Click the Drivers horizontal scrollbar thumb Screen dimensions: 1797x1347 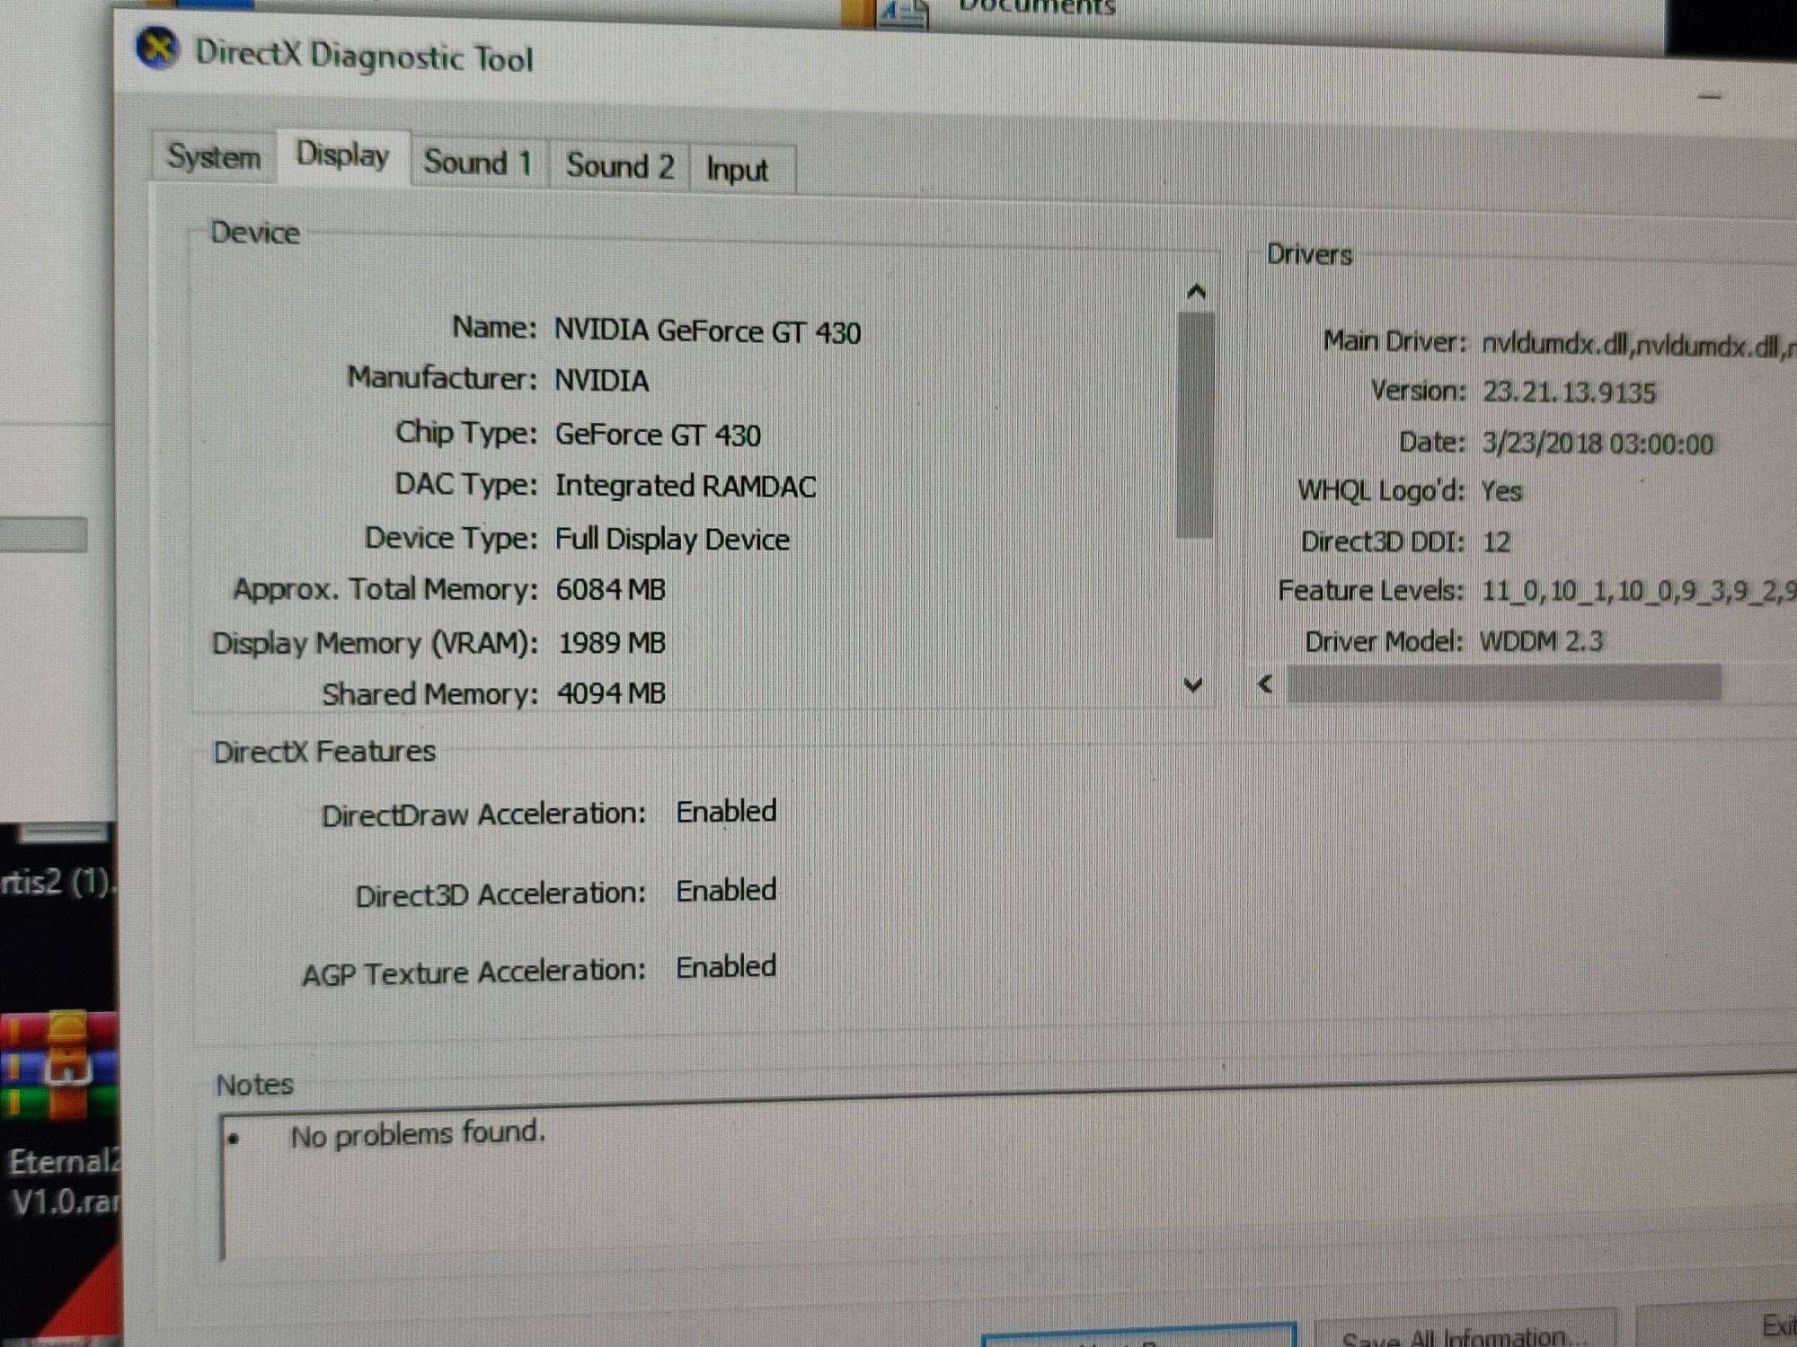1504,683
